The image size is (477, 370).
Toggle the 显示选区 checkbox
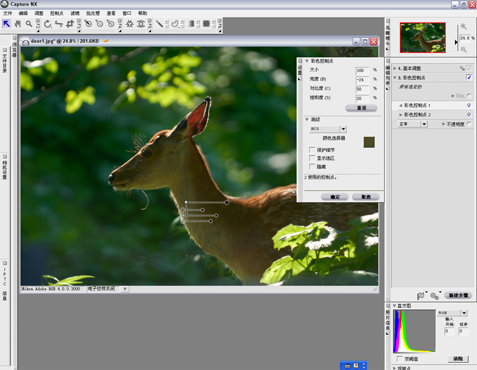click(x=312, y=158)
